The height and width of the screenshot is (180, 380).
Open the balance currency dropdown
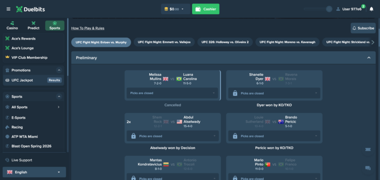pos(183,9)
